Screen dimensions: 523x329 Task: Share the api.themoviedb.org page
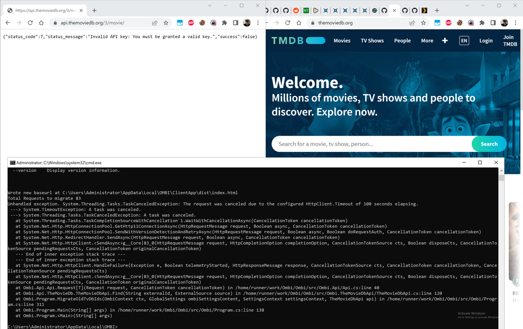tap(155, 23)
